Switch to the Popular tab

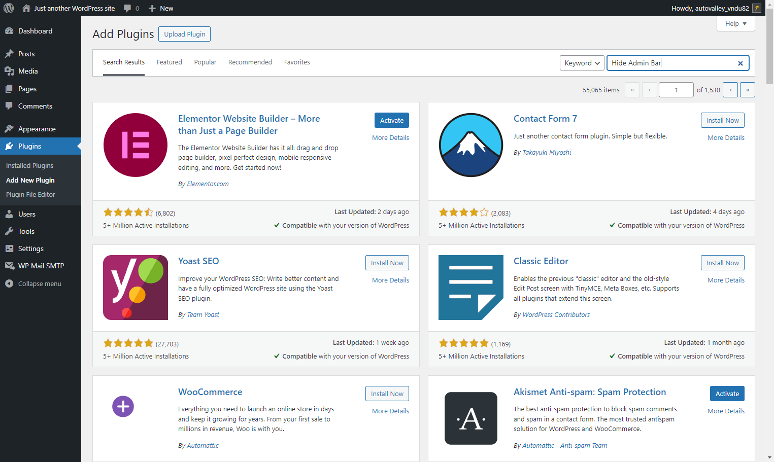point(205,62)
